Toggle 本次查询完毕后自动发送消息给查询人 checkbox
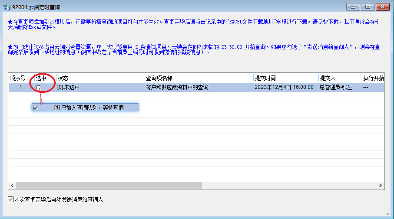This screenshot has height=219, width=394. coord(10,200)
